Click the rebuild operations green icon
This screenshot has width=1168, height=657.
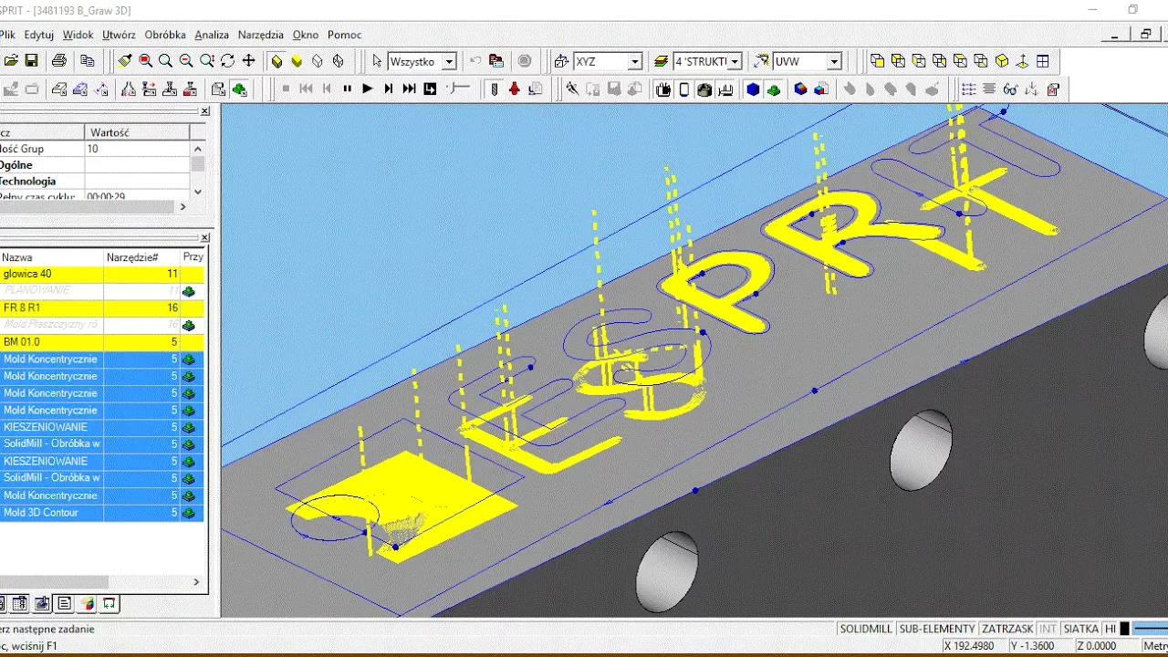coord(239,89)
